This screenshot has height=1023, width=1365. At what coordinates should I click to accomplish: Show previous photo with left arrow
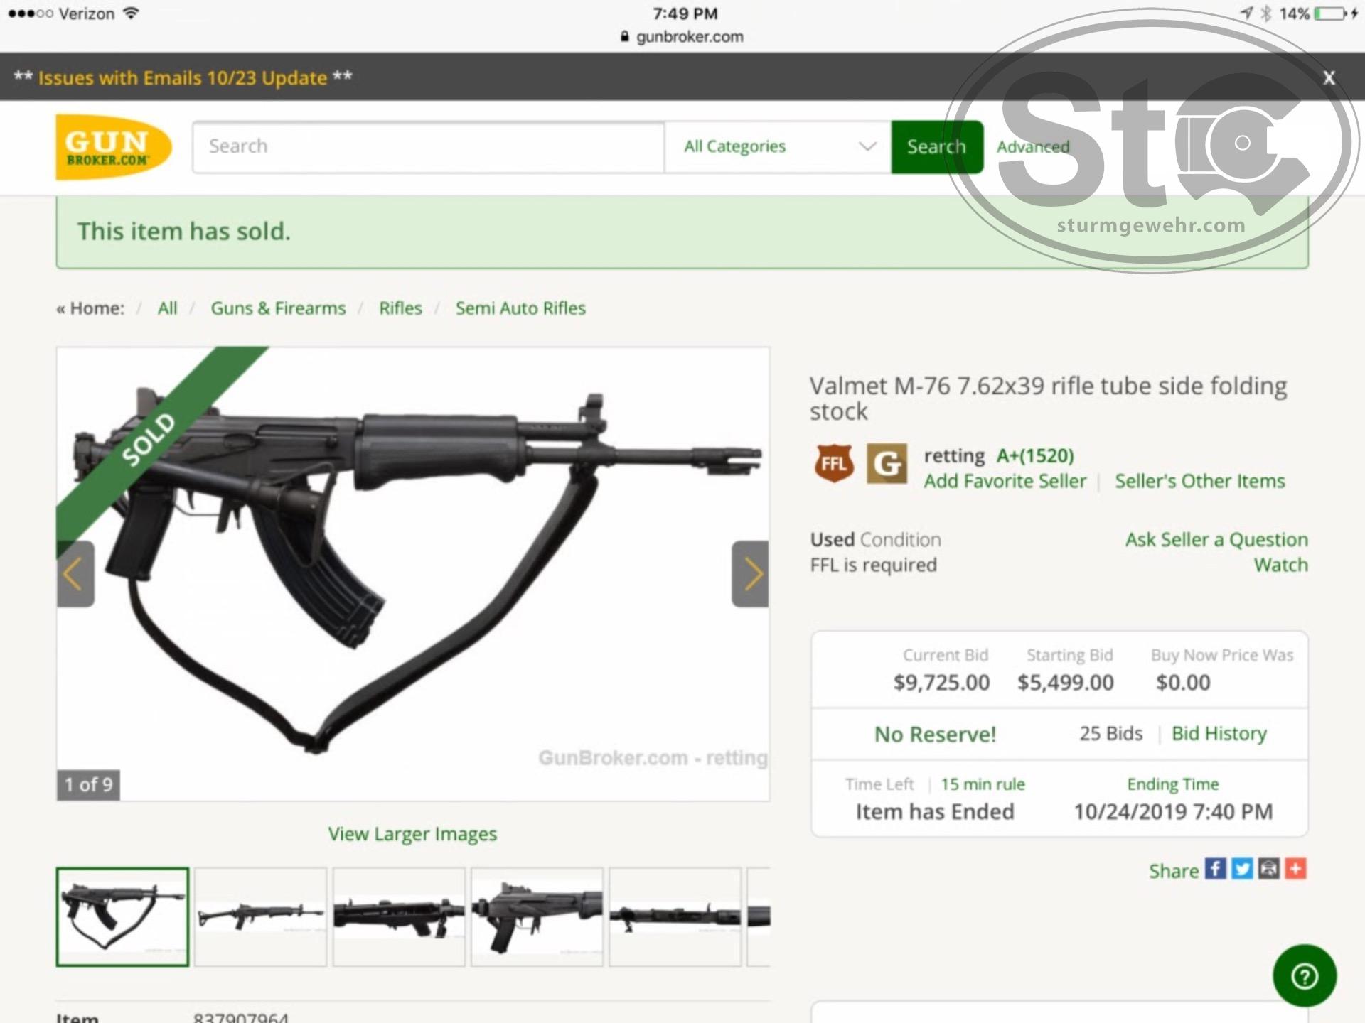pyautogui.click(x=75, y=574)
